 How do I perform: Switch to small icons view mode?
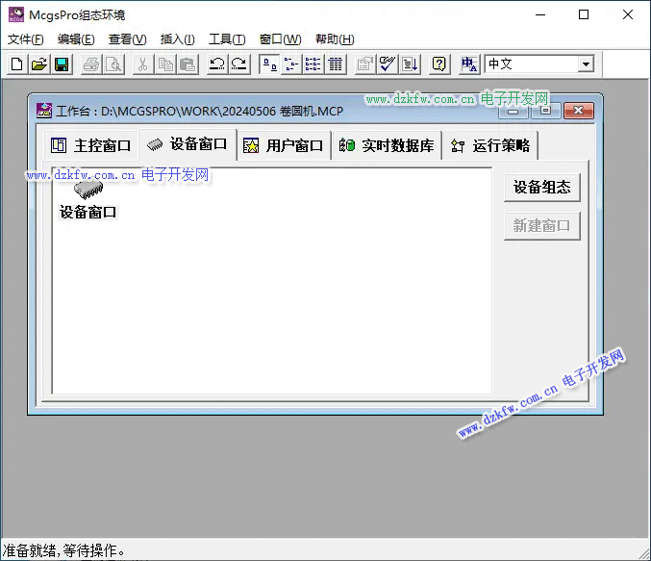[x=291, y=64]
